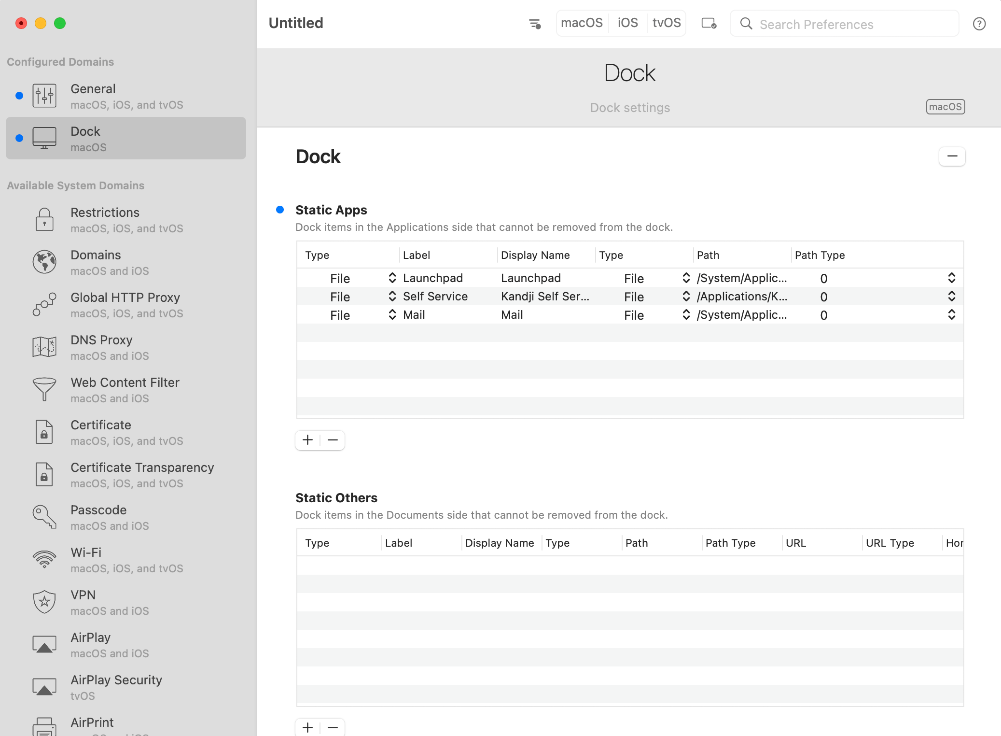Open Certificate document lock icon

44,432
